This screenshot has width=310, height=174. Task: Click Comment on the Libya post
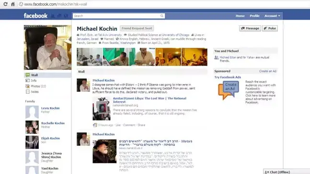click(x=129, y=125)
